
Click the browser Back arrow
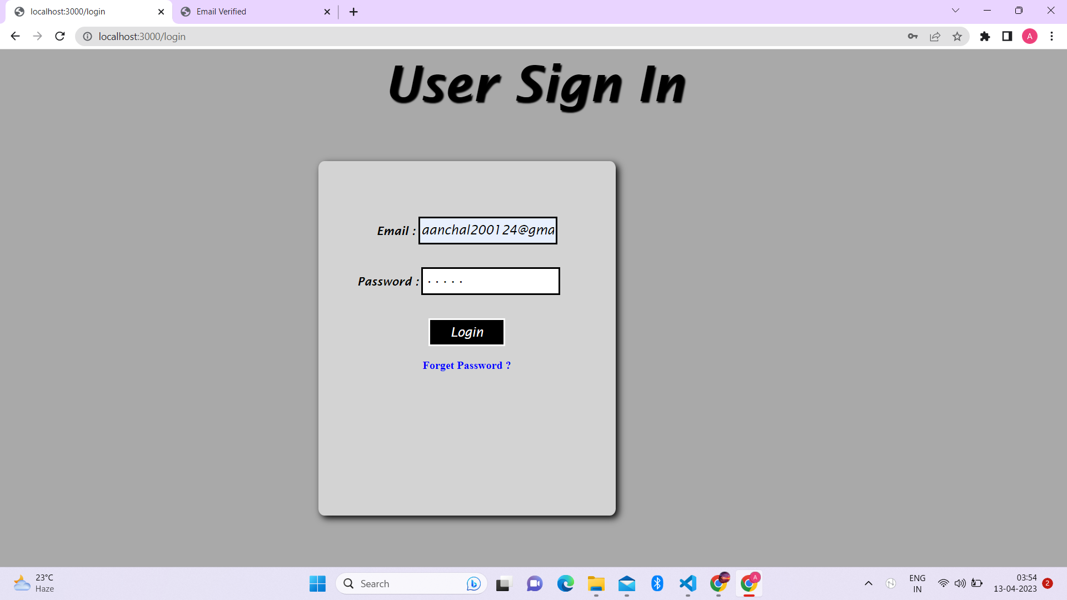coord(15,36)
